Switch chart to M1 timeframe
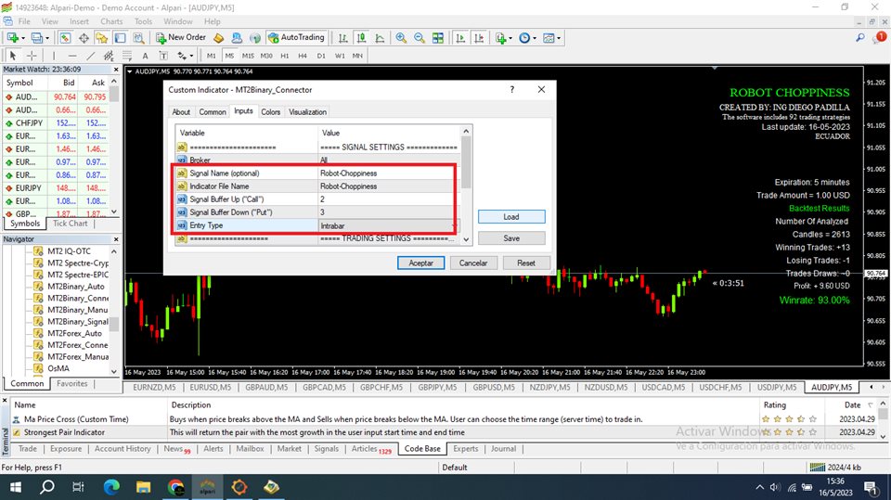 [x=211, y=56]
